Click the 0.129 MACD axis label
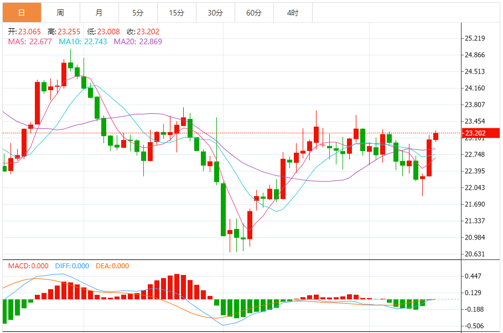Screen dimensions: 503x333 tap(473, 293)
